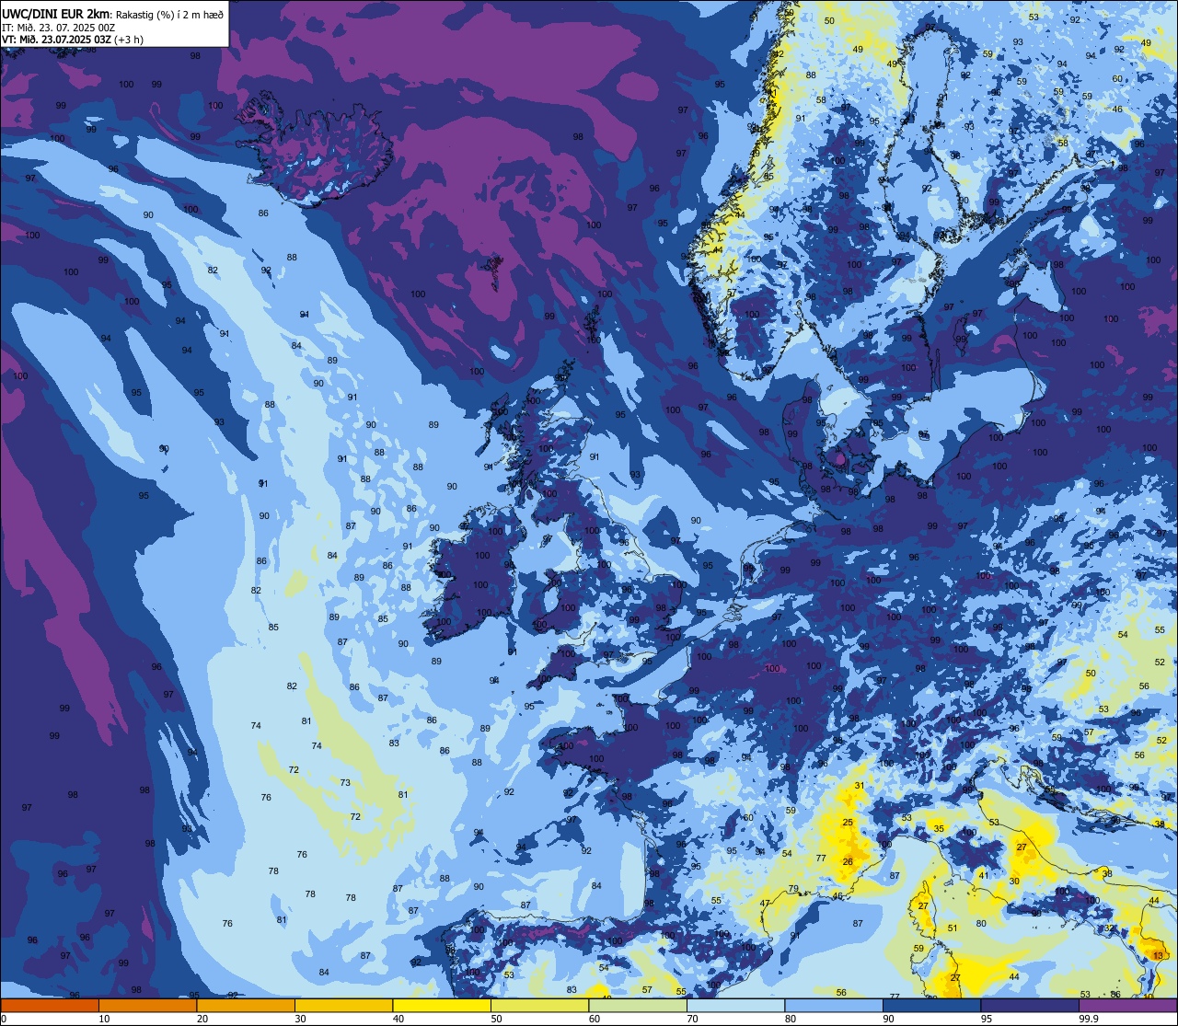
Task: Click the '41' humidity value on the map
Action: (x=984, y=875)
